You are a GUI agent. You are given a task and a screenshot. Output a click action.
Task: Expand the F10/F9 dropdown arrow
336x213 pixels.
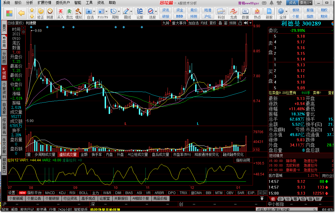[106, 11]
